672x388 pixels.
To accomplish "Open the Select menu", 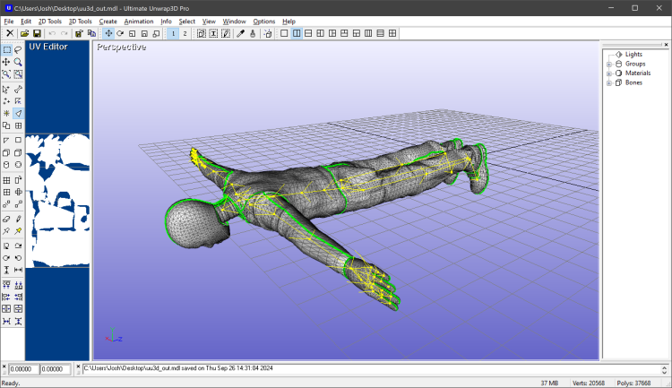I will tap(187, 22).
